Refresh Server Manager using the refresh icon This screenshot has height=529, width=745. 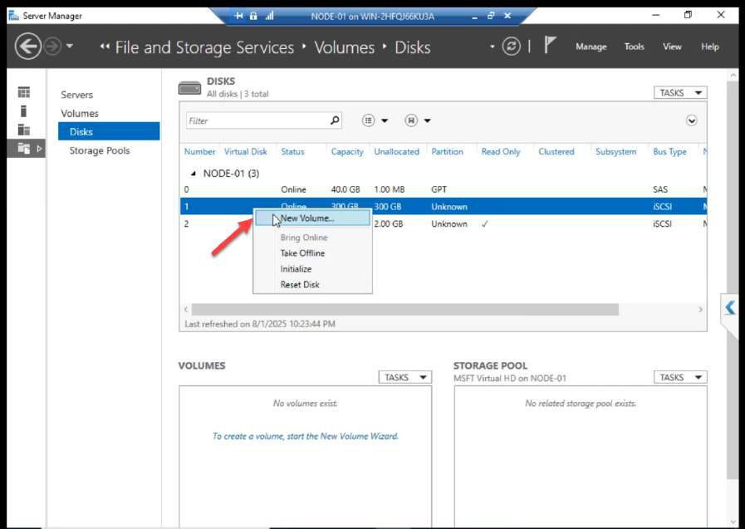512,47
